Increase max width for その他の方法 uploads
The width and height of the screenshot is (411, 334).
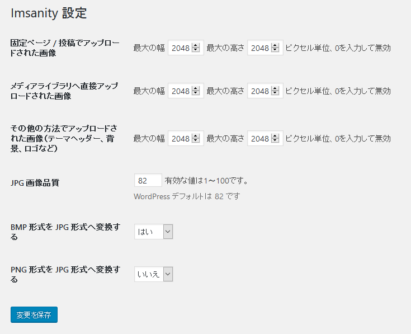point(196,136)
